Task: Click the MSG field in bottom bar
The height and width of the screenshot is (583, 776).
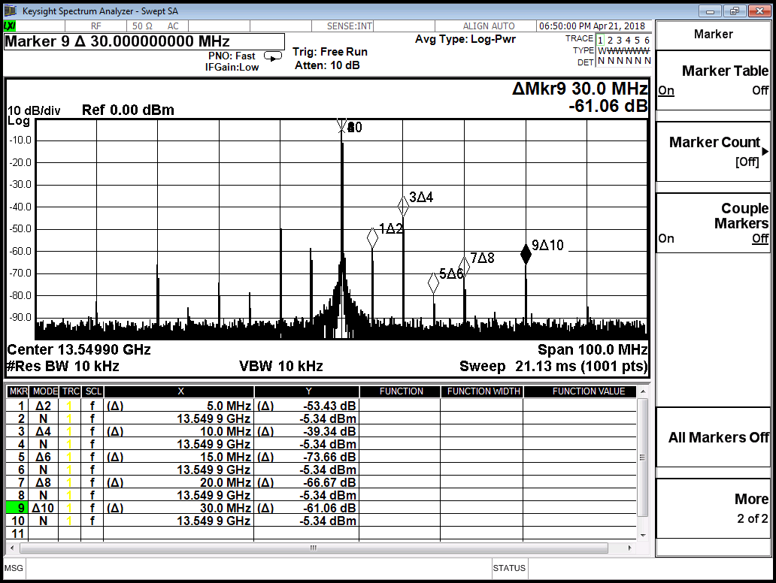Action: point(14,568)
